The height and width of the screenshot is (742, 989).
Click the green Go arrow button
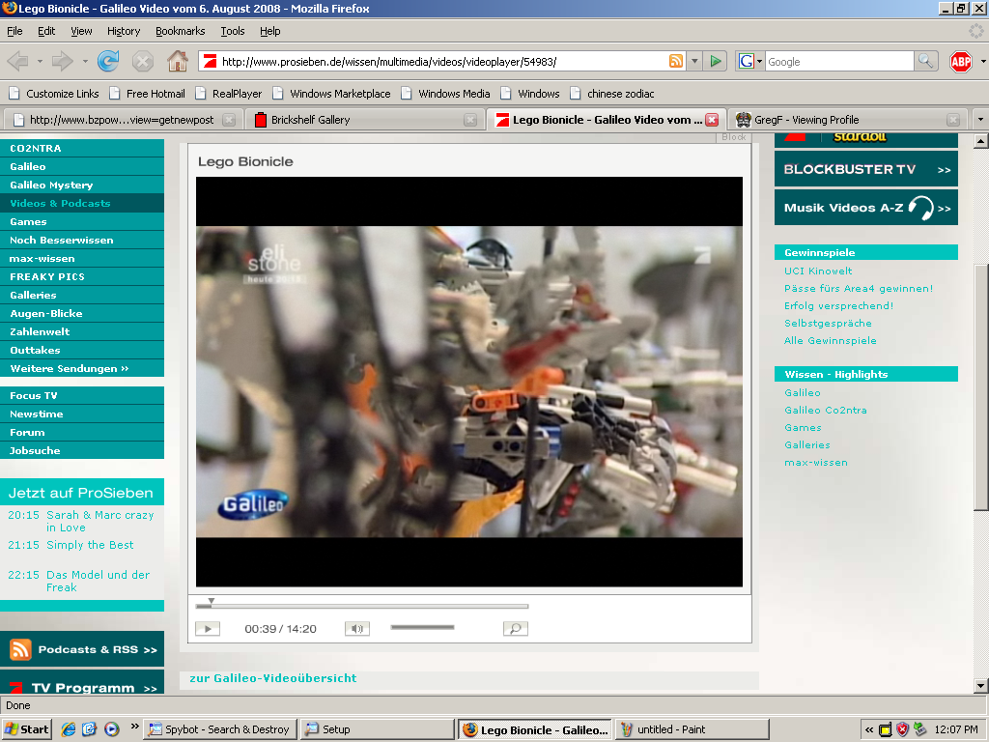click(716, 61)
